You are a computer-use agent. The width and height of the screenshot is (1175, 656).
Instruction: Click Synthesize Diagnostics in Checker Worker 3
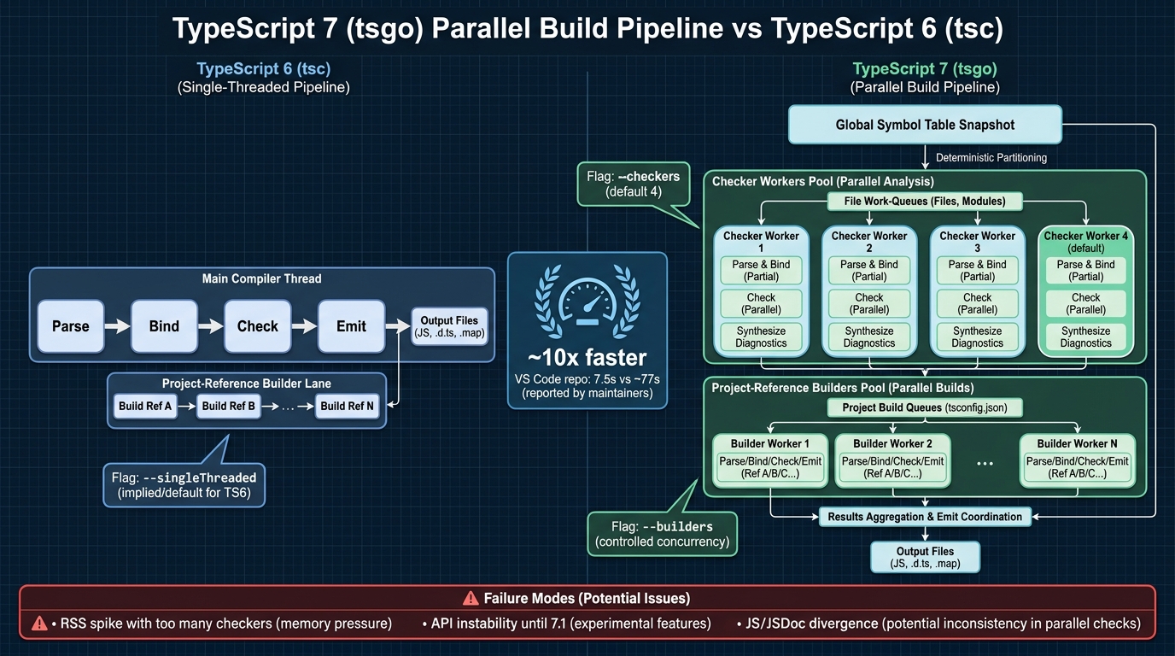point(978,337)
